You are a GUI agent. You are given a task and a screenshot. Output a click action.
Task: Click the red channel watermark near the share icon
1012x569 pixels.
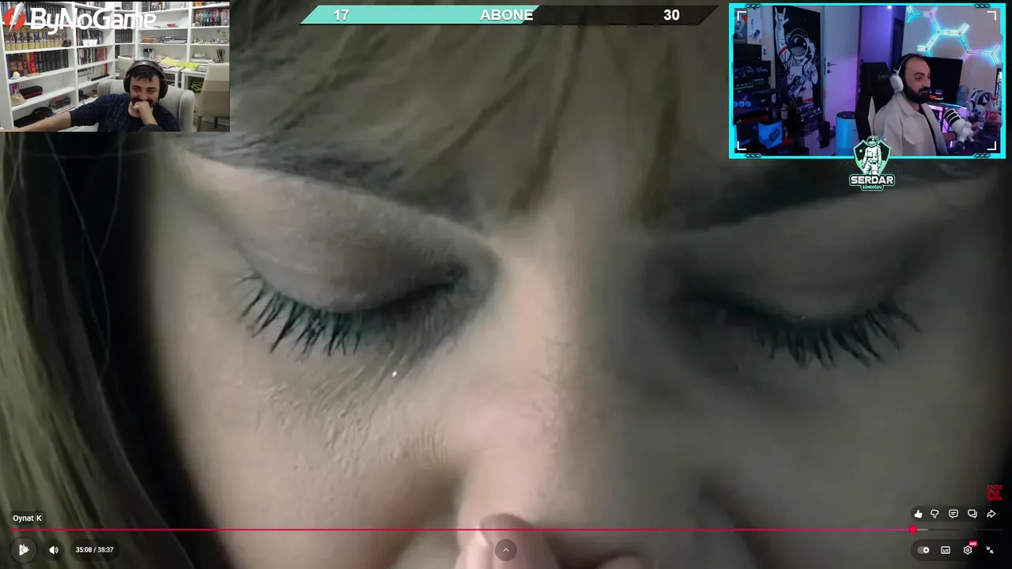click(x=994, y=494)
